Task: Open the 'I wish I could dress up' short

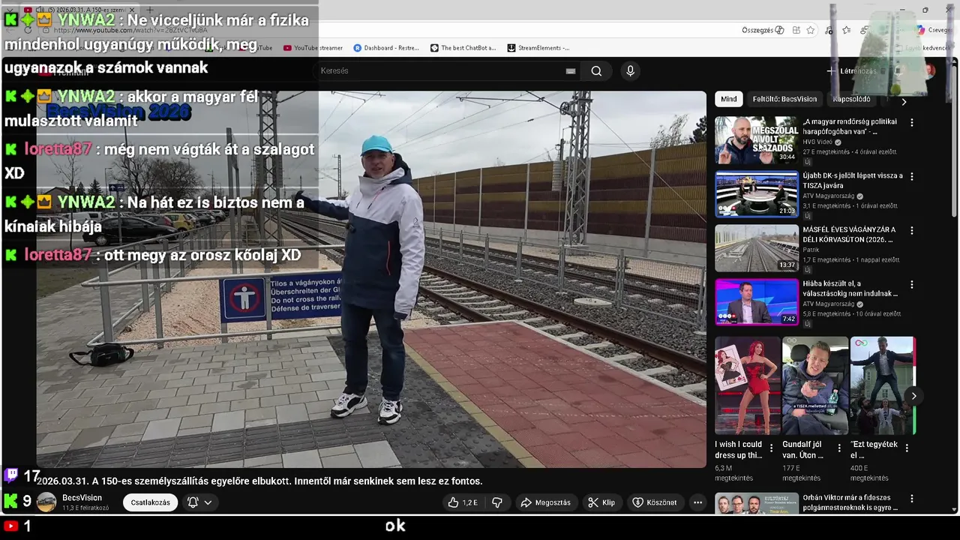Action: coord(748,385)
